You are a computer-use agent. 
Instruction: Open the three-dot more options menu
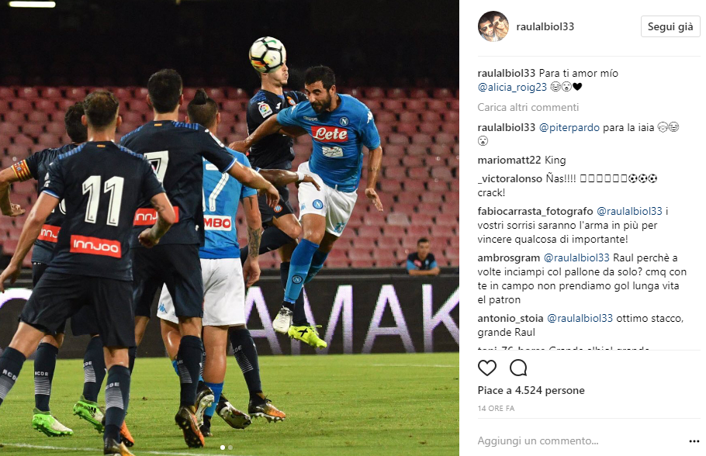[x=694, y=441]
